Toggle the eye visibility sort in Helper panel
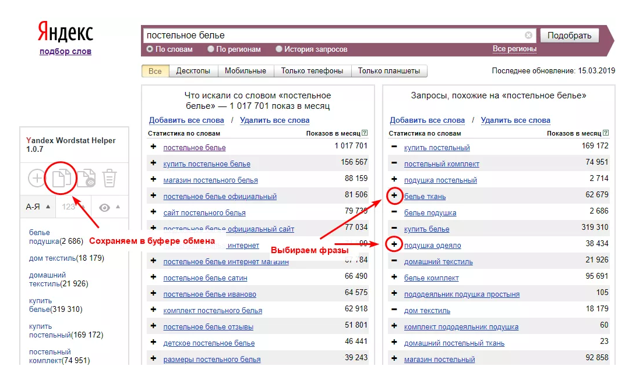Image resolution: width=625 pixels, height=373 pixels. pos(110,207)
